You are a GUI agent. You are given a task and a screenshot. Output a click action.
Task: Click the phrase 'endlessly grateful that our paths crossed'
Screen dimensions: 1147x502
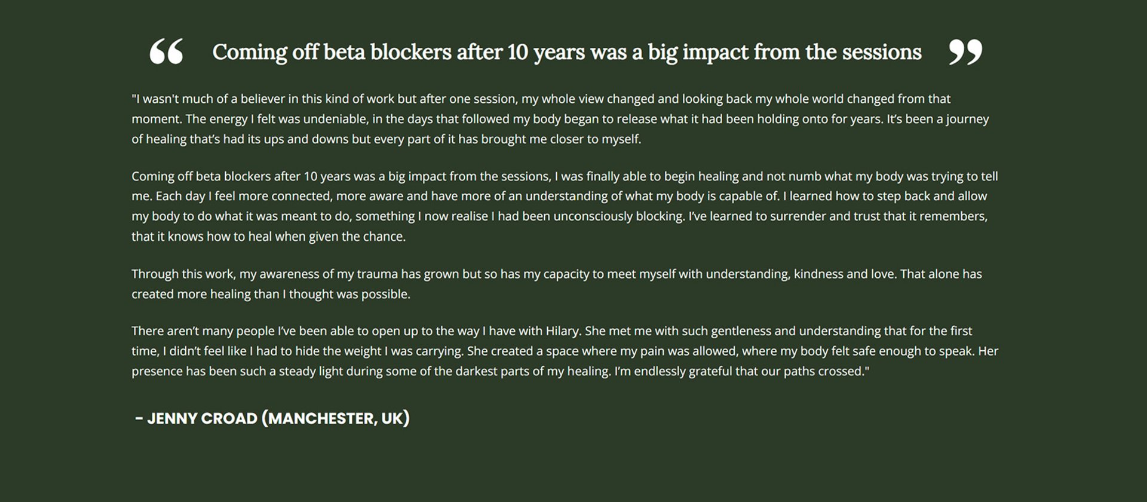pyautogui.click(x=749, y=371)
